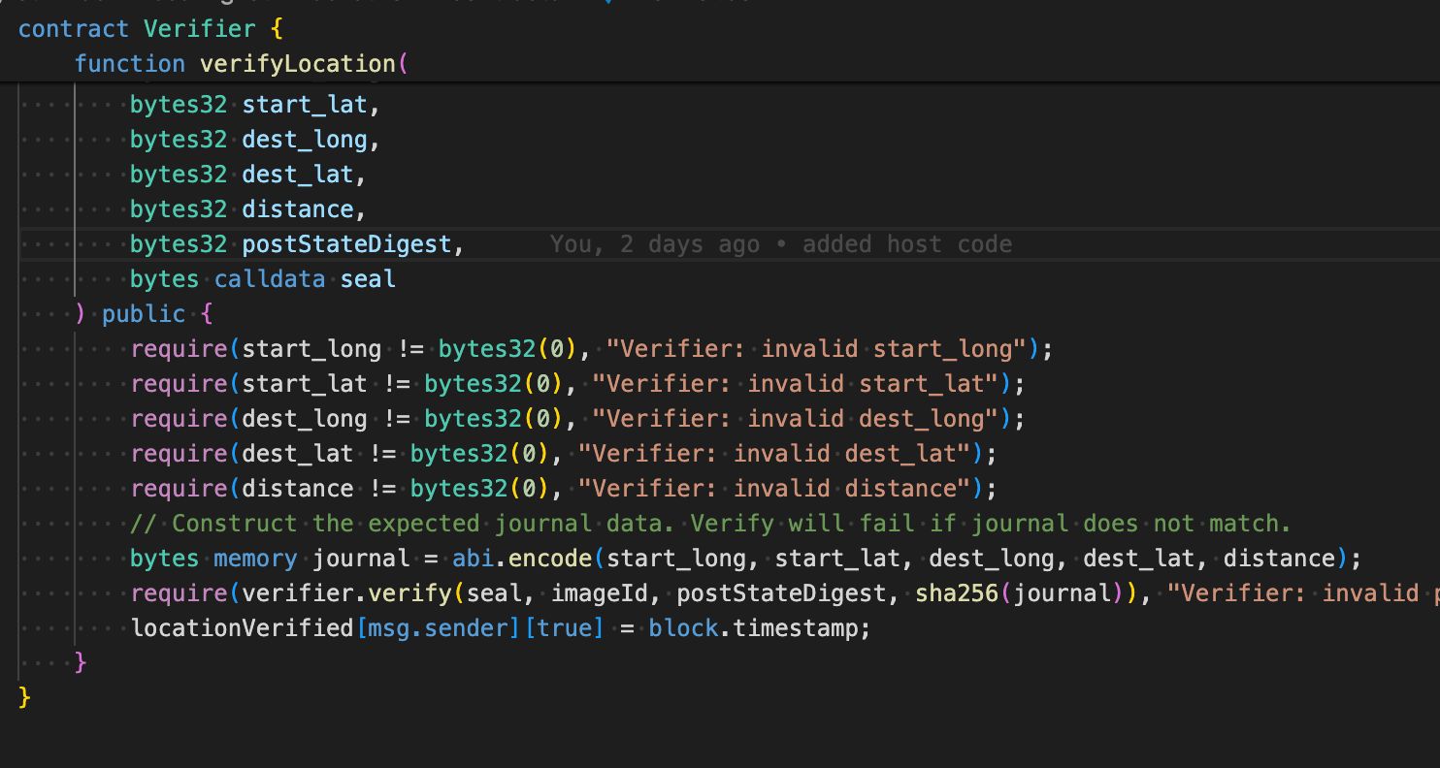This screenshot has height=768, width=1440.
Task: Click the git blame note "You, 2 days ago"
Action: point(654,244)
